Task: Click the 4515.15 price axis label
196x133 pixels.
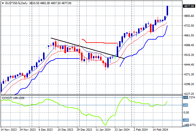Action: [189, 55]
